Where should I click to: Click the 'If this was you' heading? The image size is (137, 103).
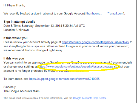(x=14, y=58)
